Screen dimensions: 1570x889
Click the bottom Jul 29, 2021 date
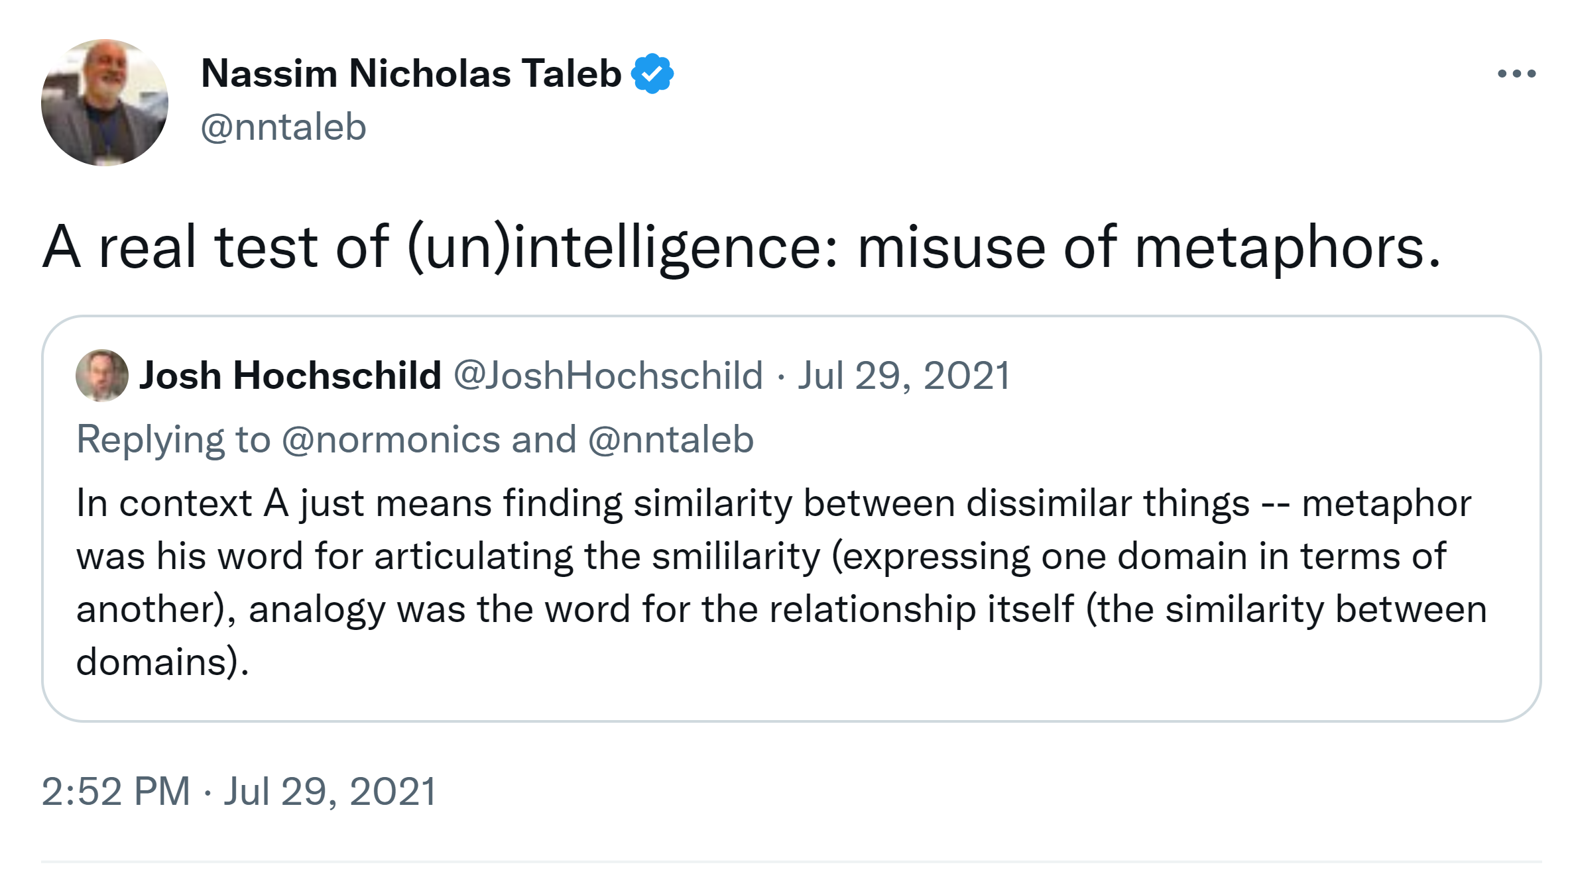(x=330, y=792)
